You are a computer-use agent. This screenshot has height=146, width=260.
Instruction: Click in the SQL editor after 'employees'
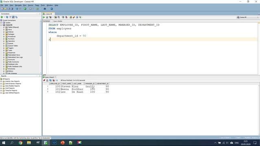point(71,29)
